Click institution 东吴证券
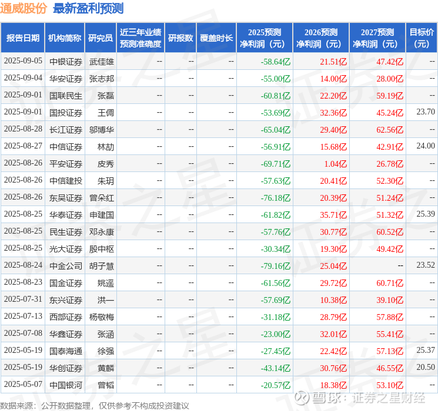This screenshot has width=438, height=411. [66, 198]
